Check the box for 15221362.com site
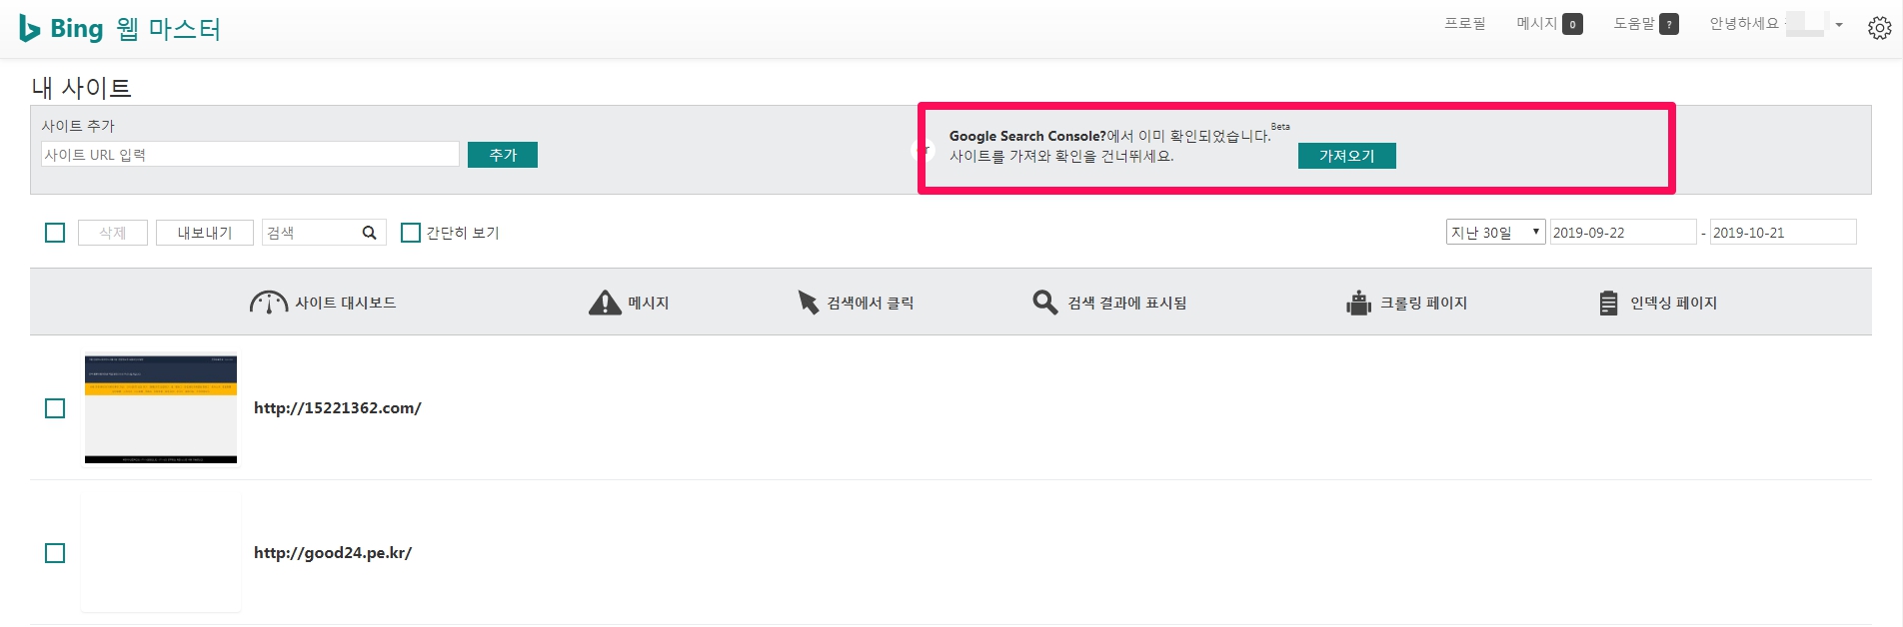This screenshot has height=627, width=1903. click(x=55, y=408)
